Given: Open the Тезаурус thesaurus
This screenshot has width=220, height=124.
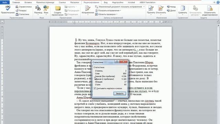Looking at the screenshot, I should 21,11.
